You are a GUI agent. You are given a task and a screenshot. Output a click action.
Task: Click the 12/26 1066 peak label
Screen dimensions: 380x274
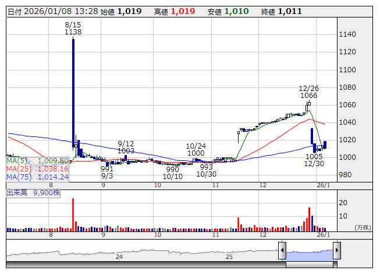(309, 92)
